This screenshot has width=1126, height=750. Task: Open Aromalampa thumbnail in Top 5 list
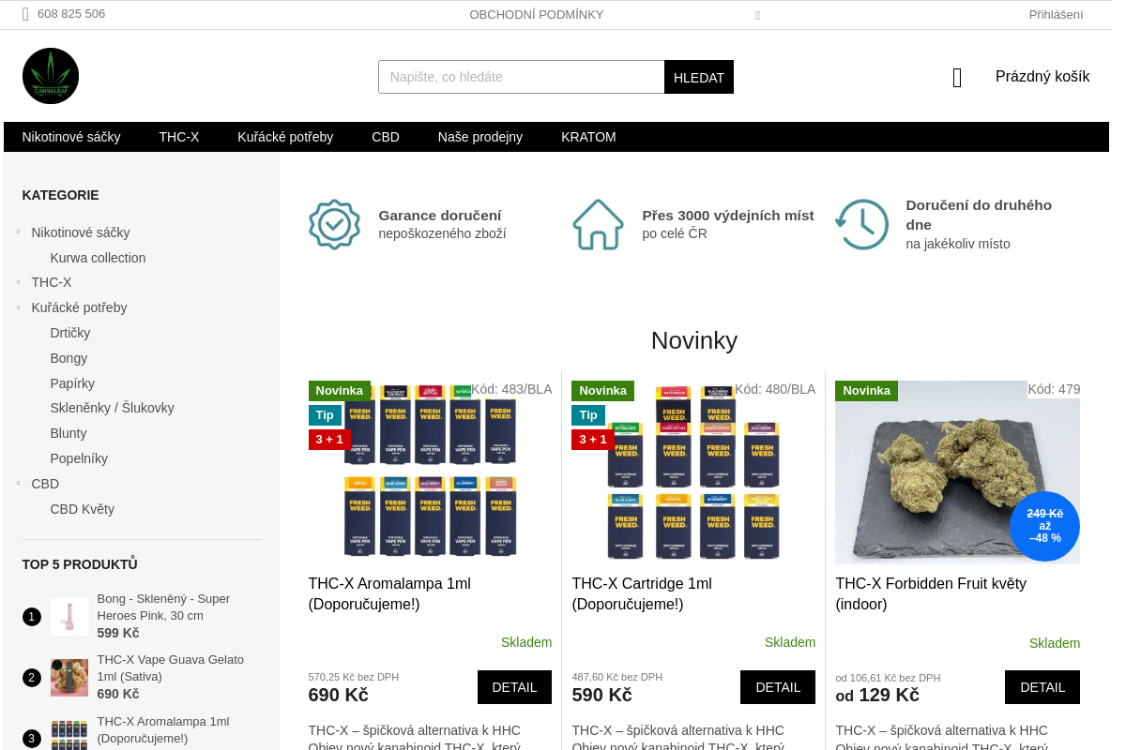(69, 734)
